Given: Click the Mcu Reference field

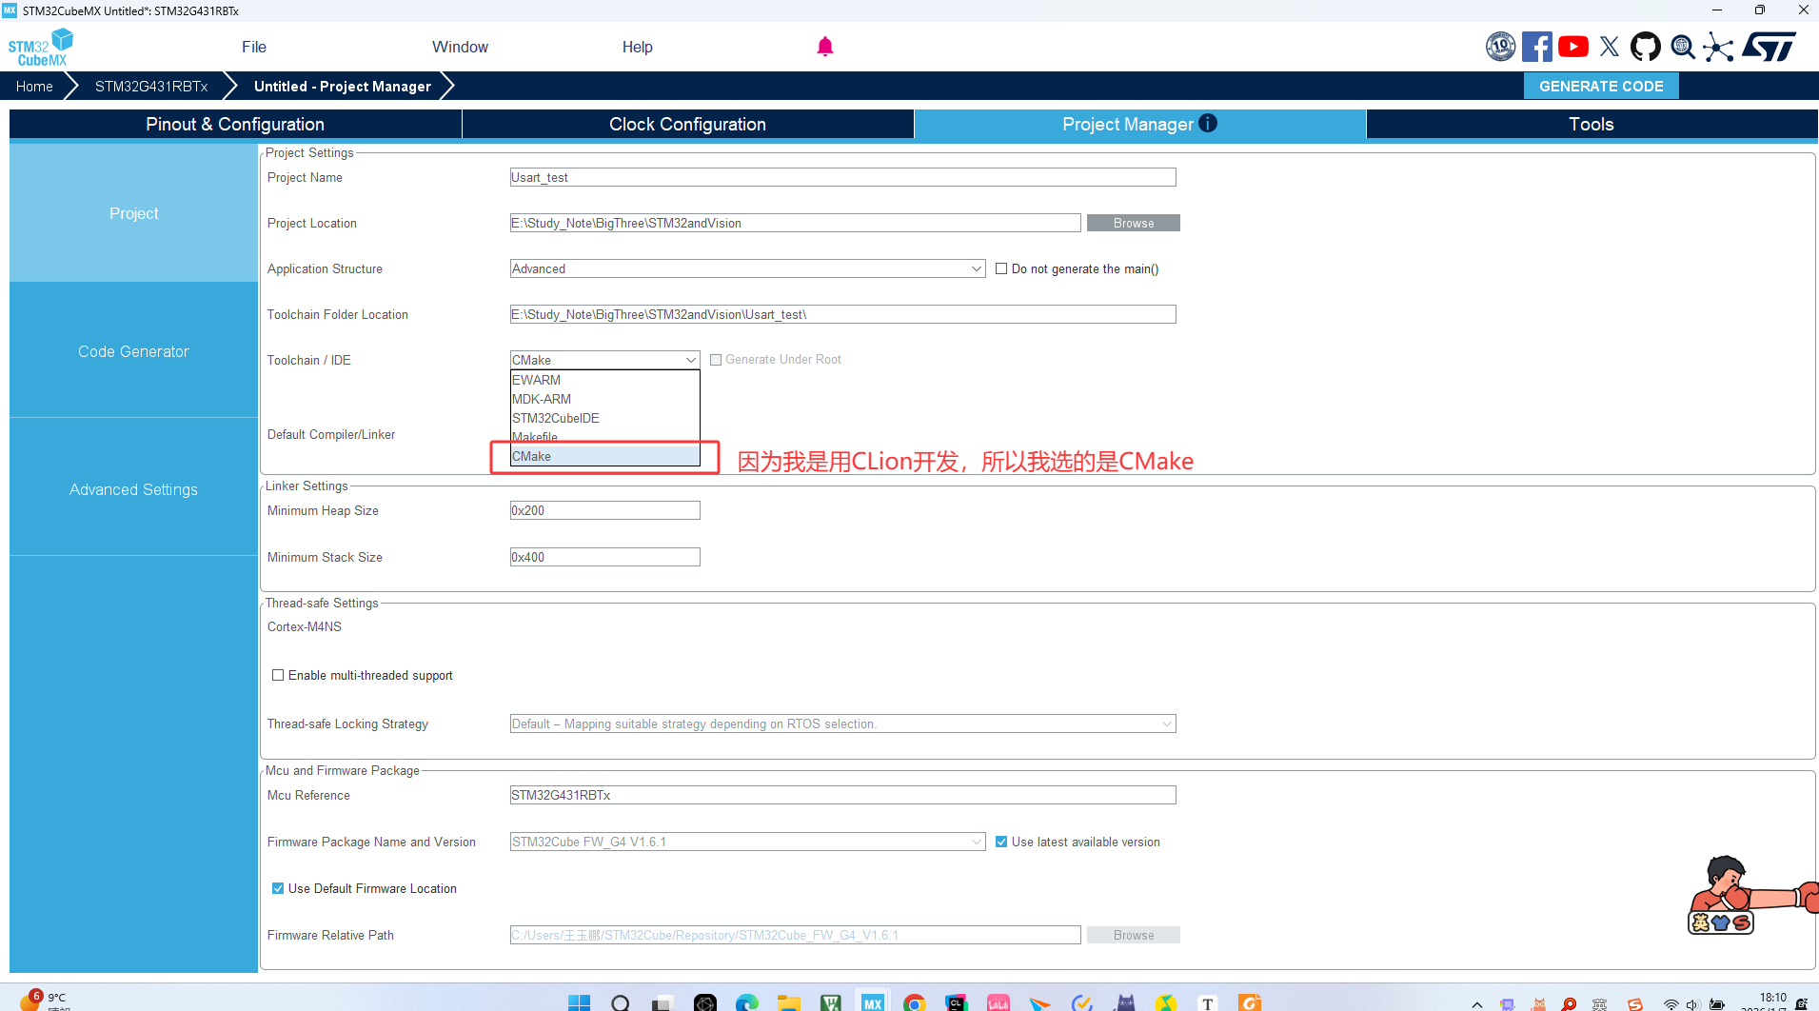Looking at the screenshot, I should click(x=842, y=795).
